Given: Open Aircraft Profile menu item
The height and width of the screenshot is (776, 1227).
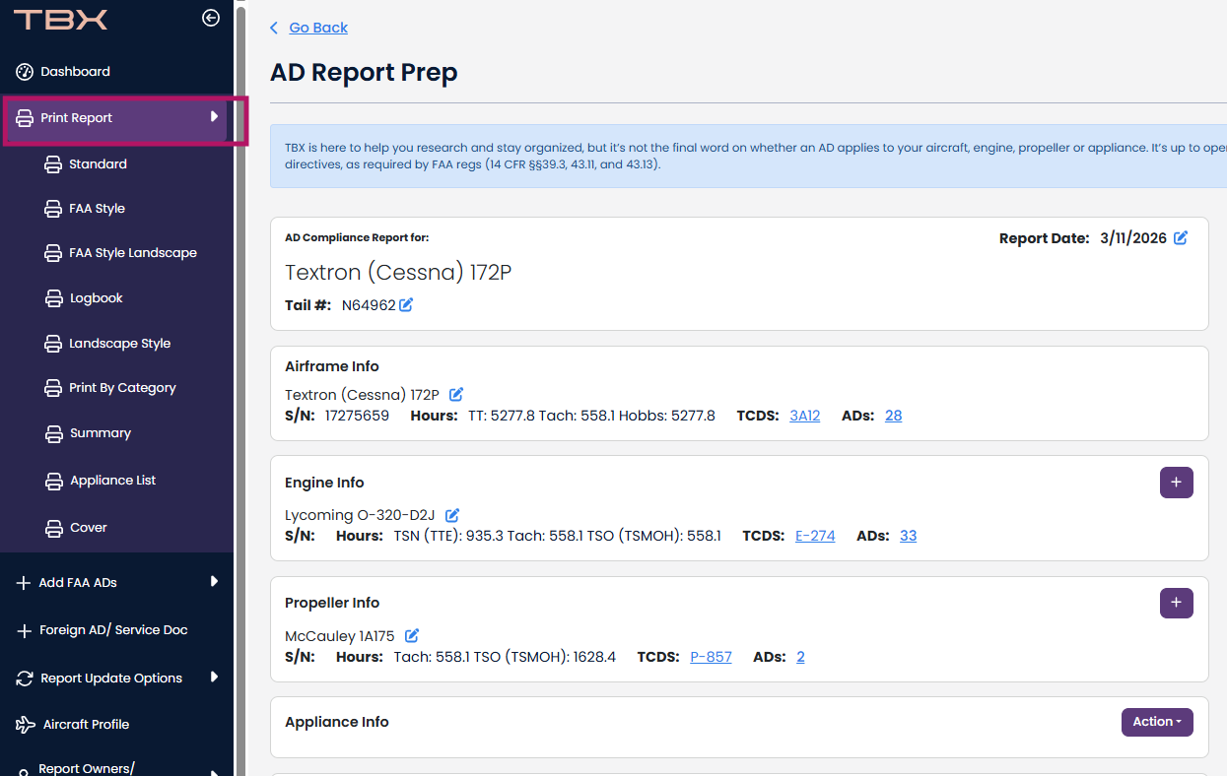Looking at the screenshot, I should 86,725.
